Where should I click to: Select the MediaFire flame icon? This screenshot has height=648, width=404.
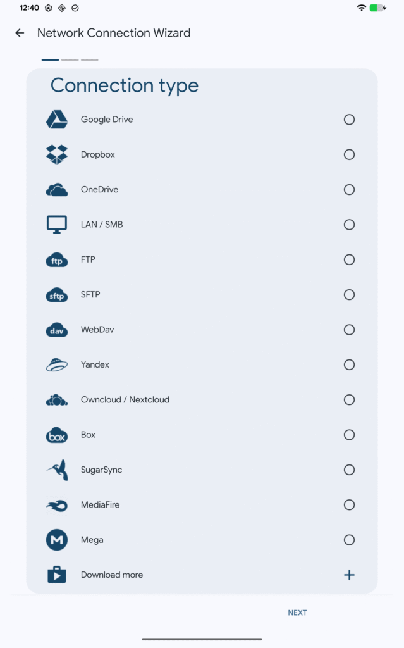click(57, 505)
